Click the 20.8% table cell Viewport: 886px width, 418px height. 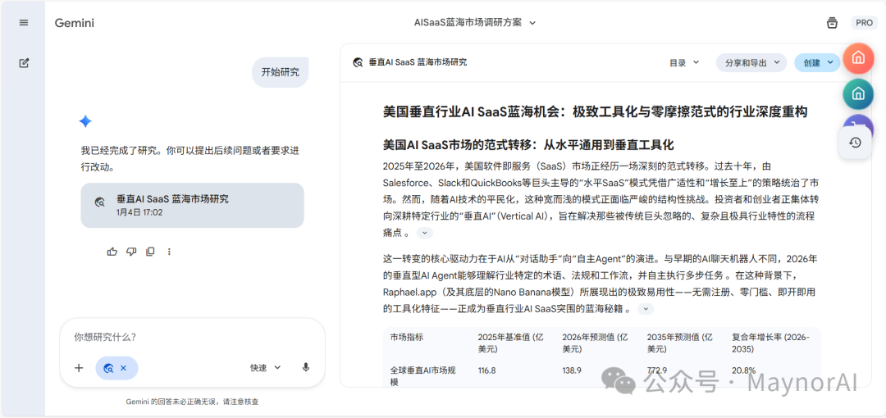[743, 370]
